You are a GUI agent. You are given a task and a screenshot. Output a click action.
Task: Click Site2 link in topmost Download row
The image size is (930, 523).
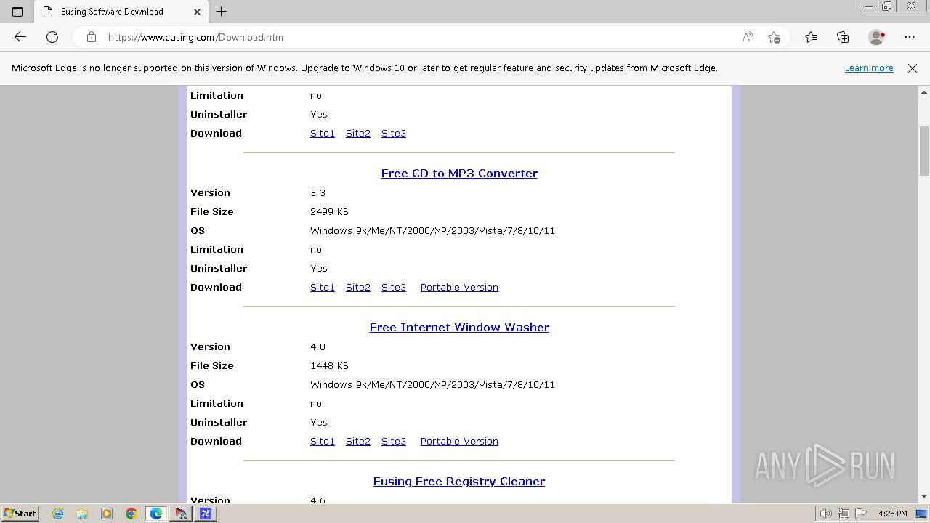point(358,133)
